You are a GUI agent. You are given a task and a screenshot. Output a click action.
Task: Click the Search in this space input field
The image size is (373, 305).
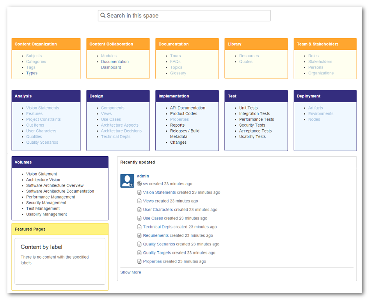183,16
